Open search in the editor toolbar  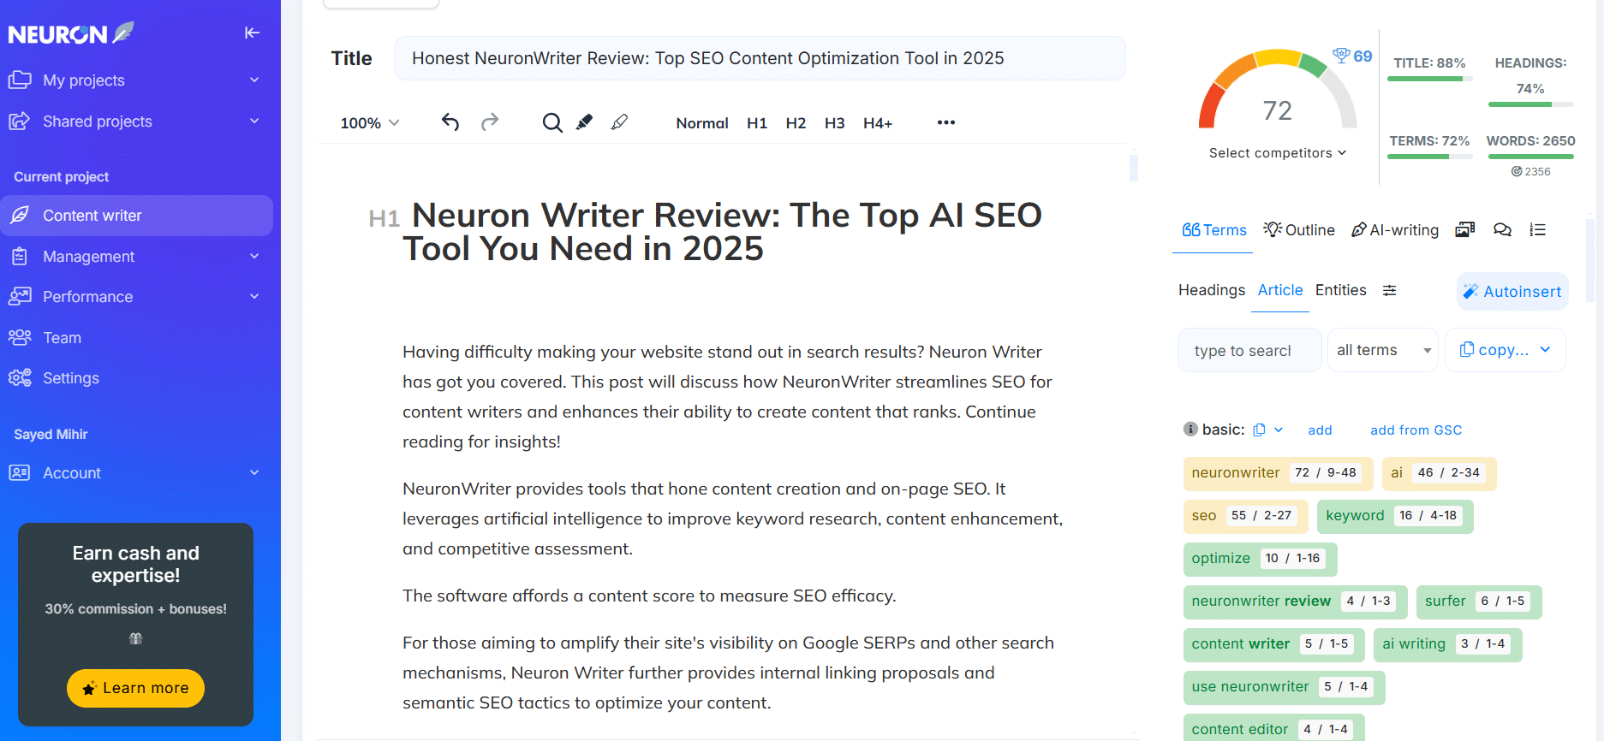click(552, 122)
